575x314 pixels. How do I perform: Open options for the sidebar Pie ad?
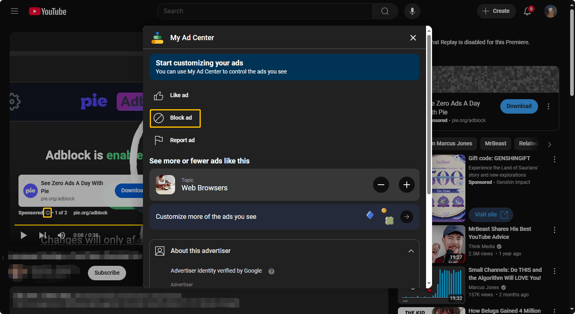tap(548, 106)
